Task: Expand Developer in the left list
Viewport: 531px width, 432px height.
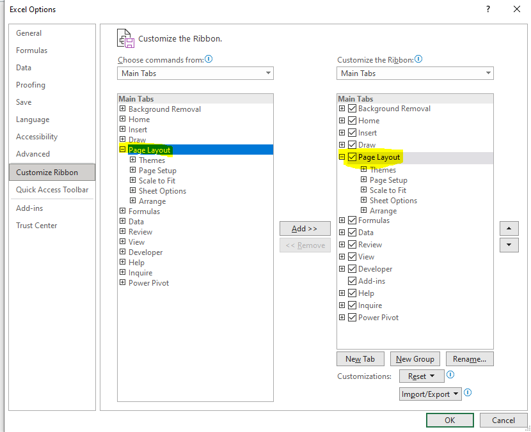Action: (x=123, y=252)
